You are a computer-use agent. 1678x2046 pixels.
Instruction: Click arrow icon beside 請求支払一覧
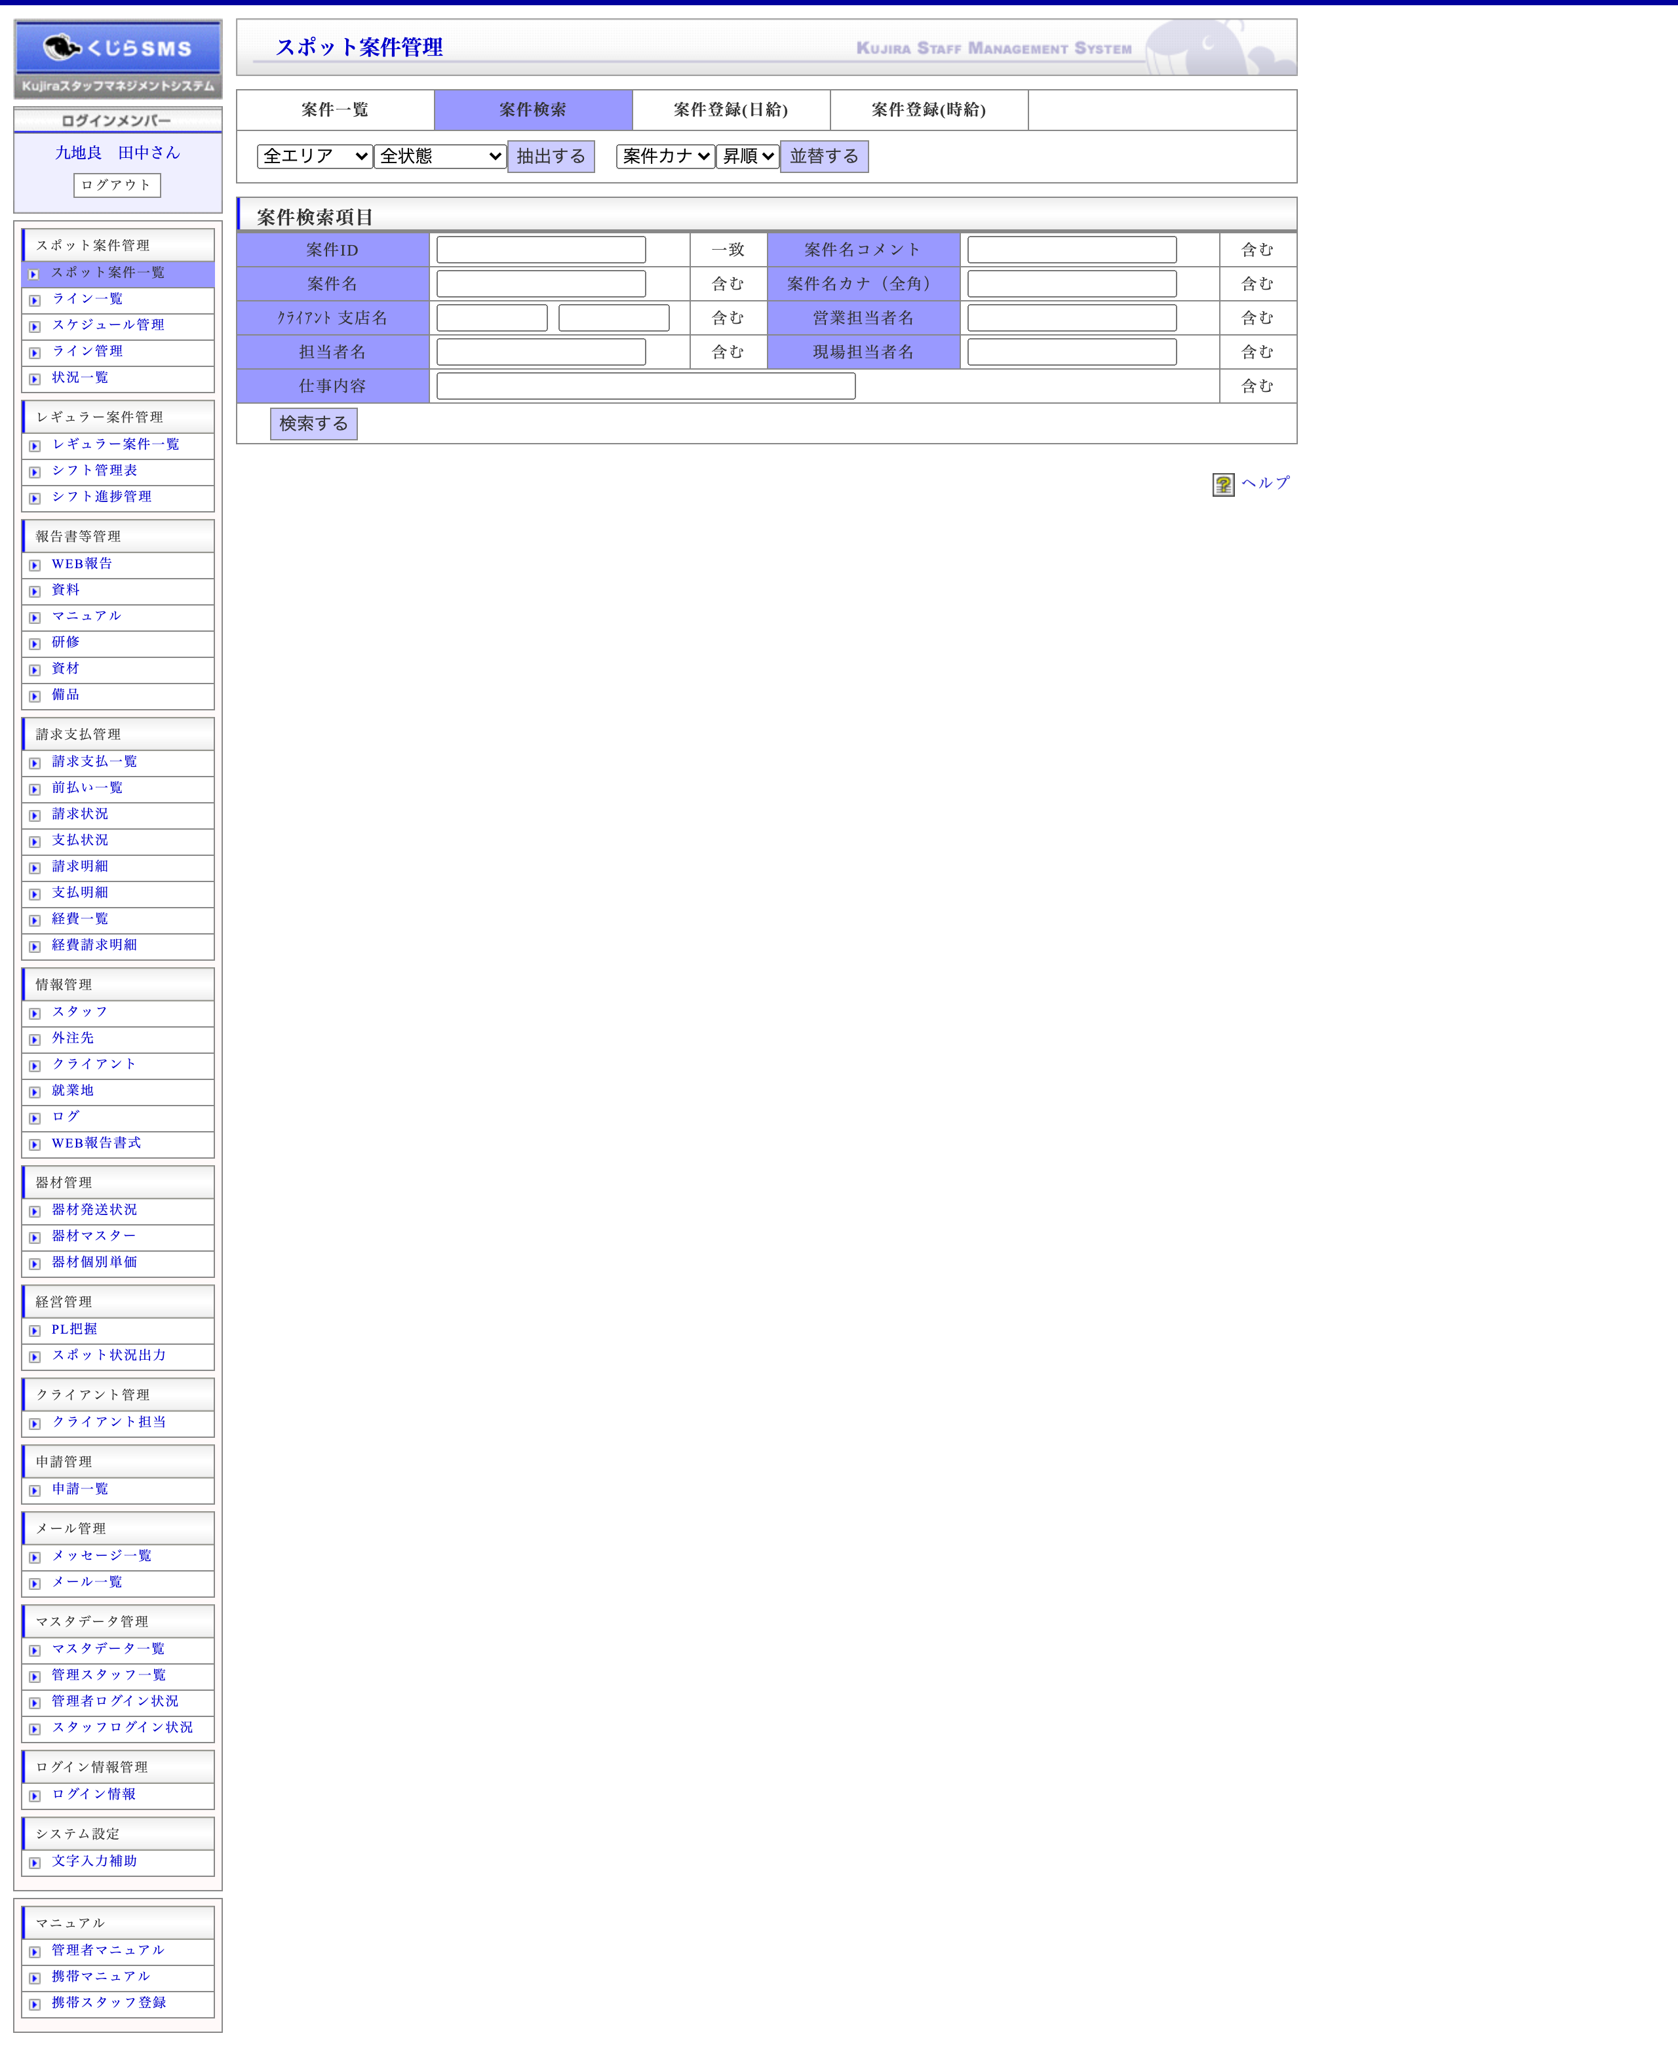[x=35, y=763]
